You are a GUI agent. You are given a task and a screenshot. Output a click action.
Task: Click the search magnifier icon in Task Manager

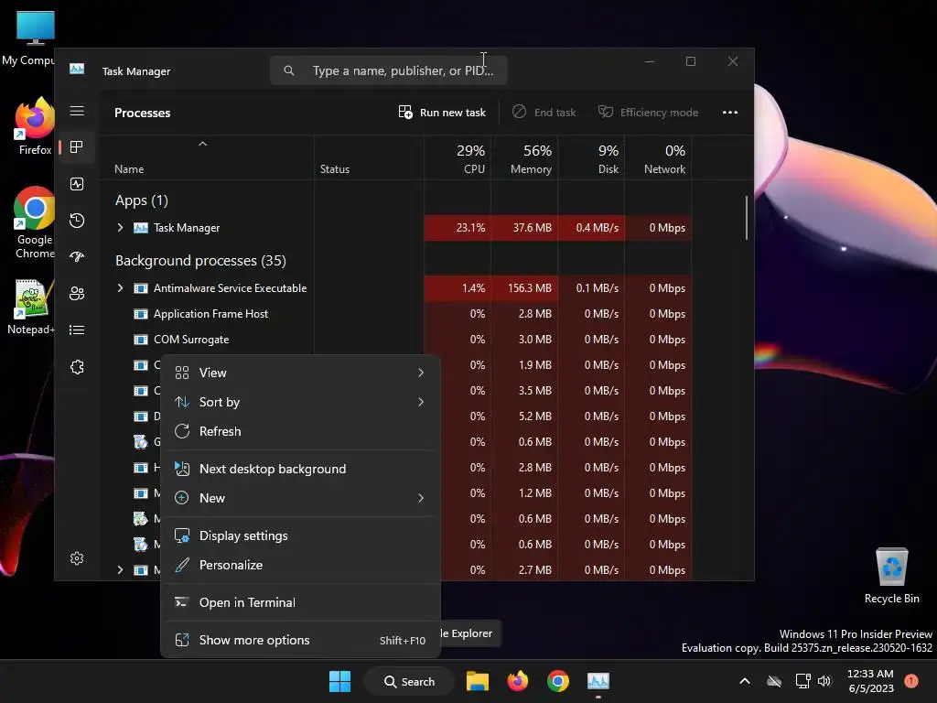click(288, 70)
